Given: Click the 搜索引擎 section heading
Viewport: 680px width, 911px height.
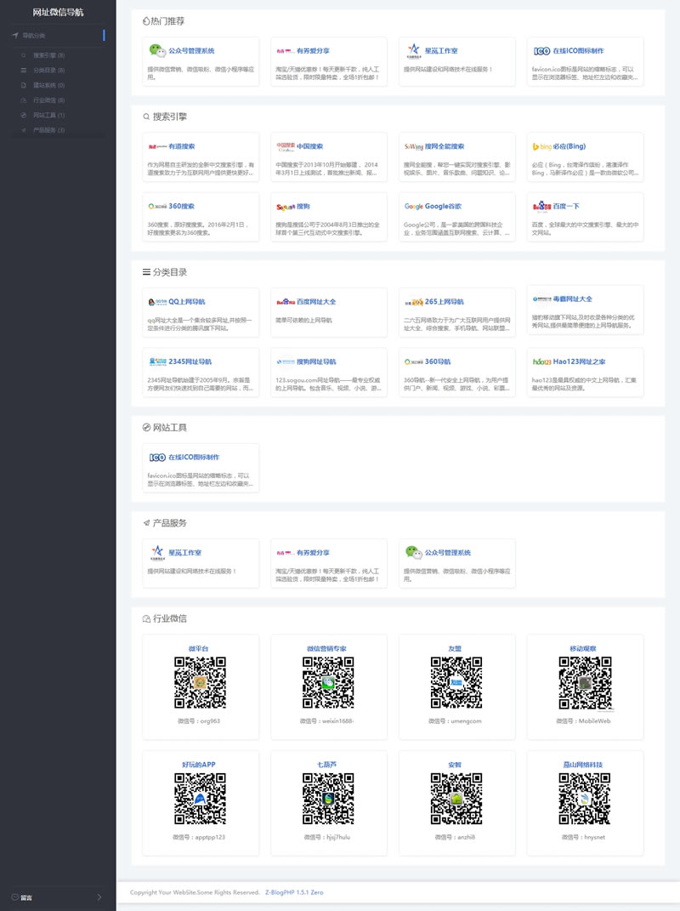Looking at the screenshot, I should coord(164,117).
